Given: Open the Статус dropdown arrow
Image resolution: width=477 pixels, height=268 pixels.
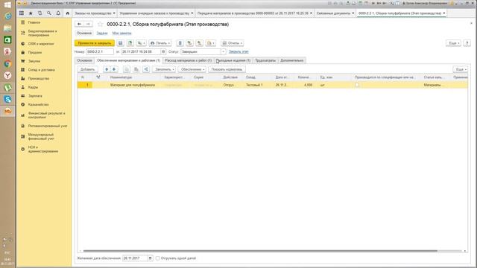Looking at the screenshot, I should click(x=224, y=51).
